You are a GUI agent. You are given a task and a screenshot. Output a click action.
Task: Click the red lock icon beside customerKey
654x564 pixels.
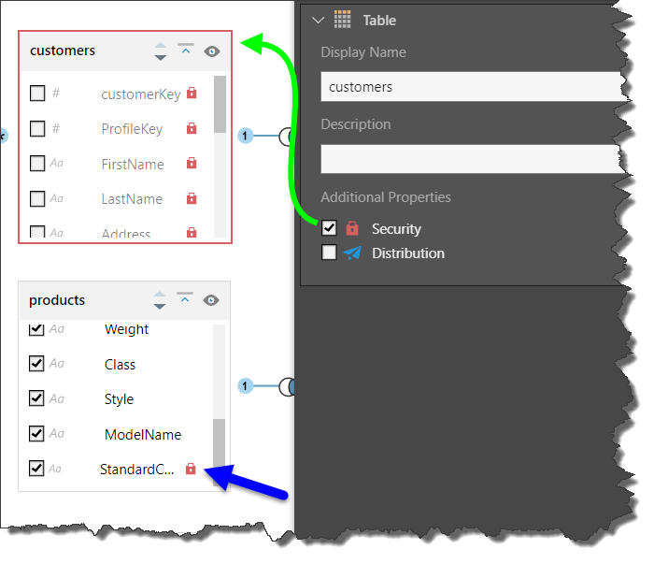pyautogui.click(x=192, y=94)
